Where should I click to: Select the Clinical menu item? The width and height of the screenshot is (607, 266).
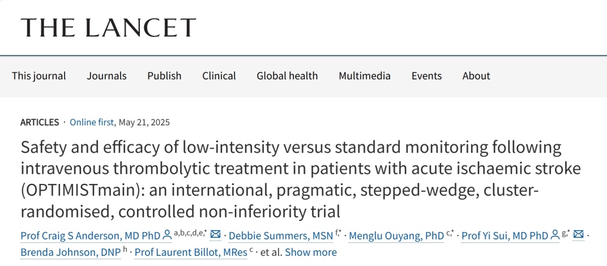[x=219, y=75]
